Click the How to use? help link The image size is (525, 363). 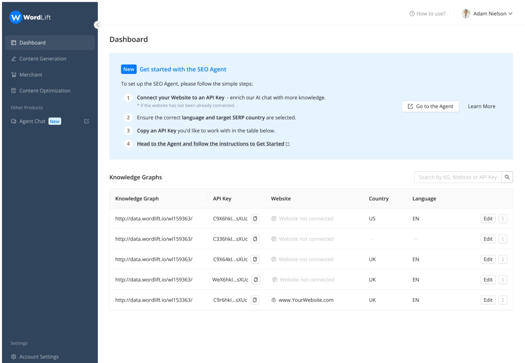click(428, 13)
